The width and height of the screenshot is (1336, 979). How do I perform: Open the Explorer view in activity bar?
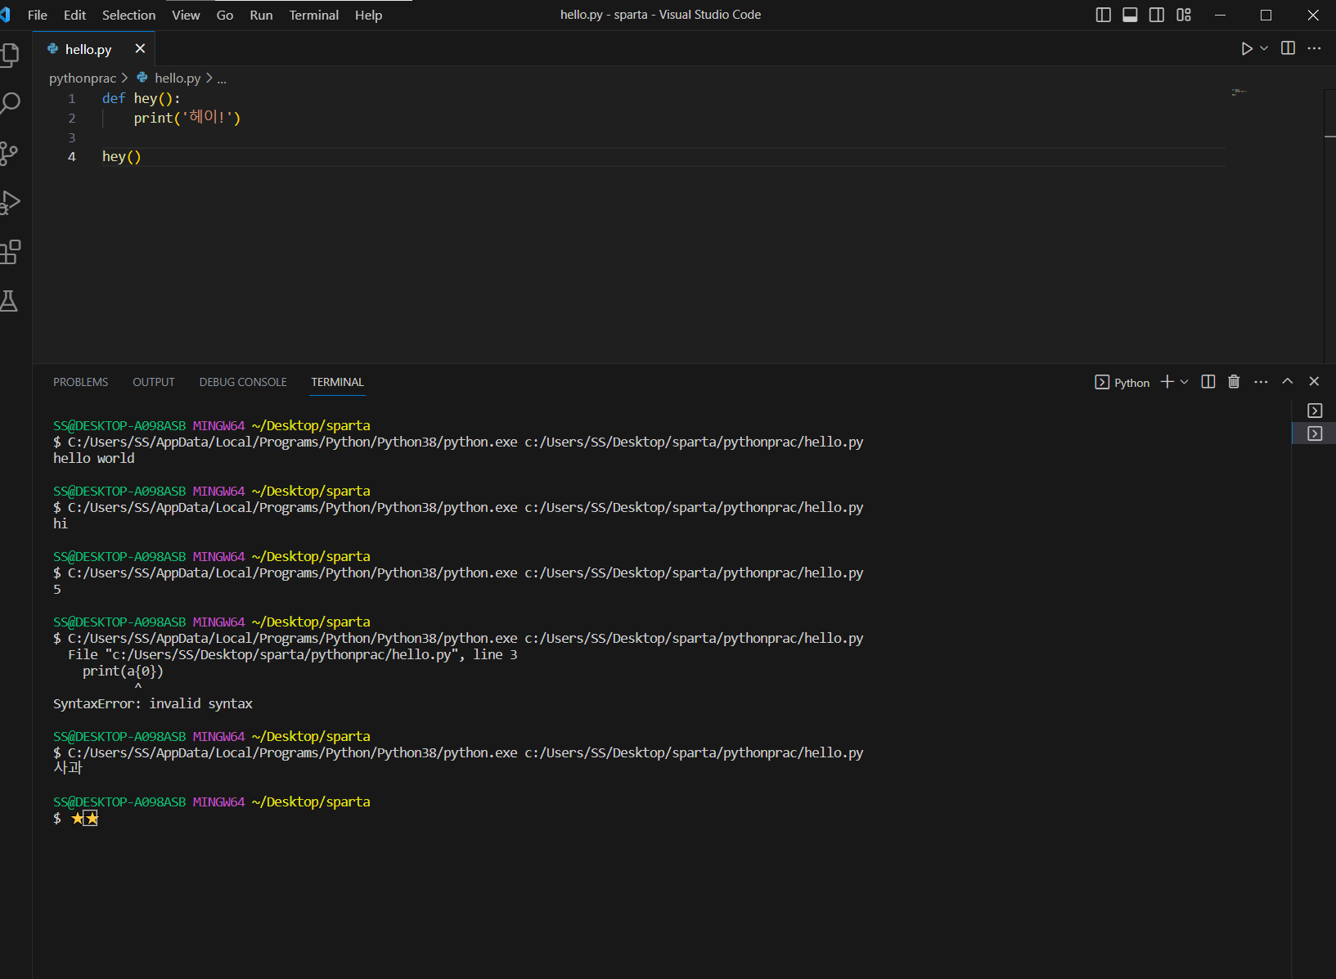pos(10,54)
